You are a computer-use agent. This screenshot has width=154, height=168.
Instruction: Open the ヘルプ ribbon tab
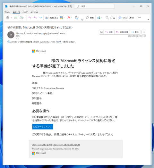coord(25,12)
